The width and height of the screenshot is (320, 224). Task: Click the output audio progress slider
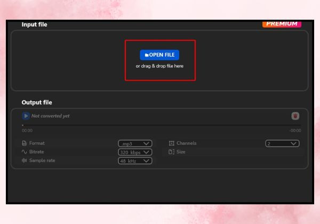161,125
